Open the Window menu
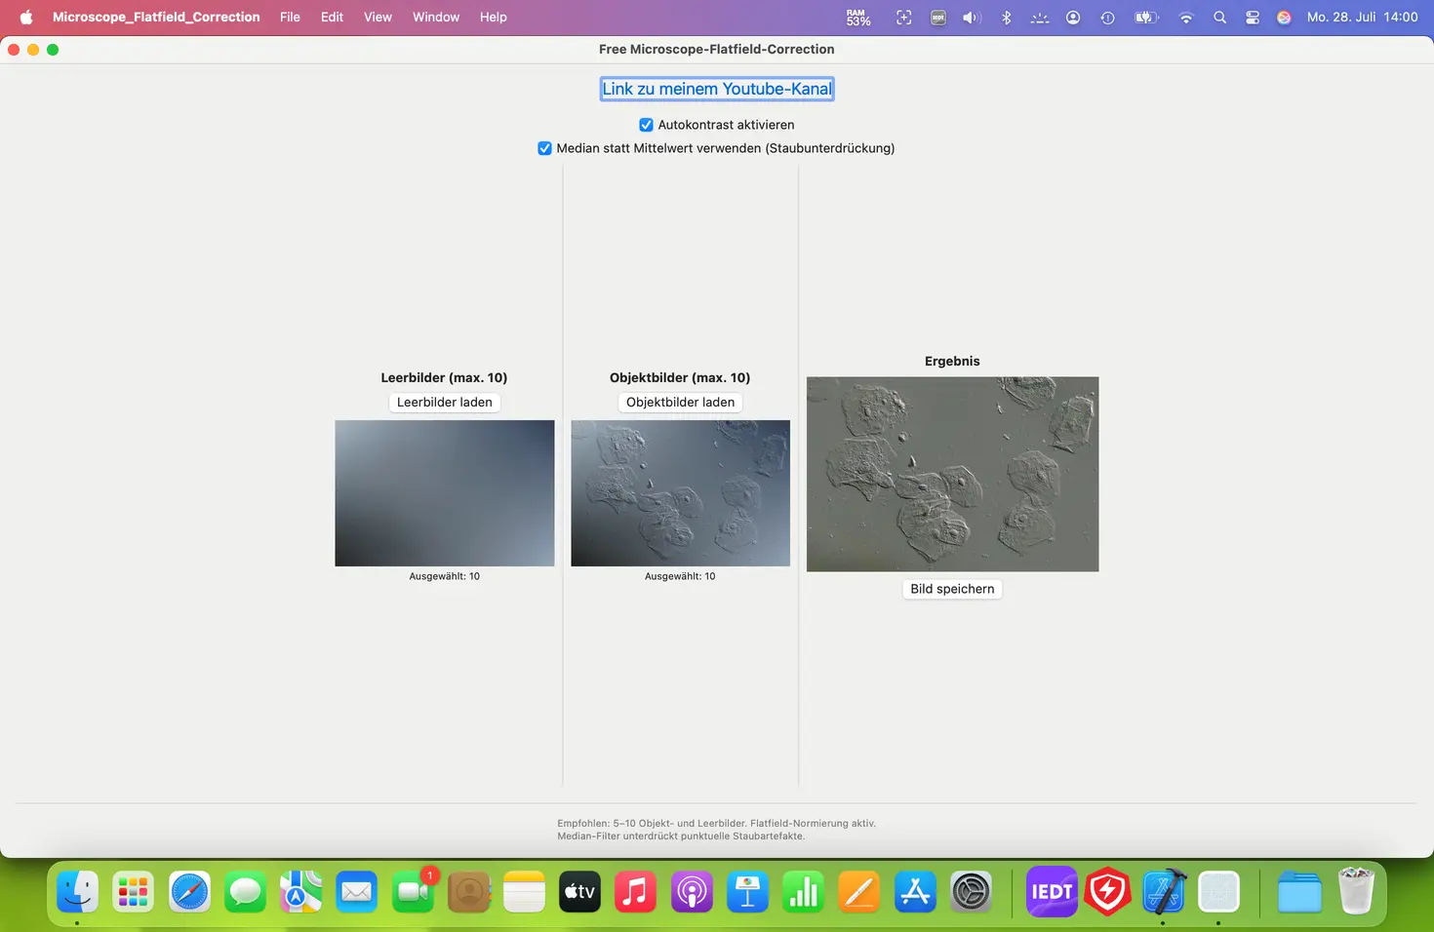1434x932 pixels. click(x=435, y=17)
